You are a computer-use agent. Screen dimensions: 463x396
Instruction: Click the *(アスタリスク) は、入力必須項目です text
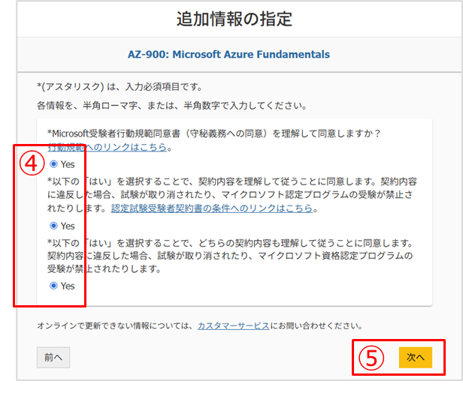click(120, 87)
